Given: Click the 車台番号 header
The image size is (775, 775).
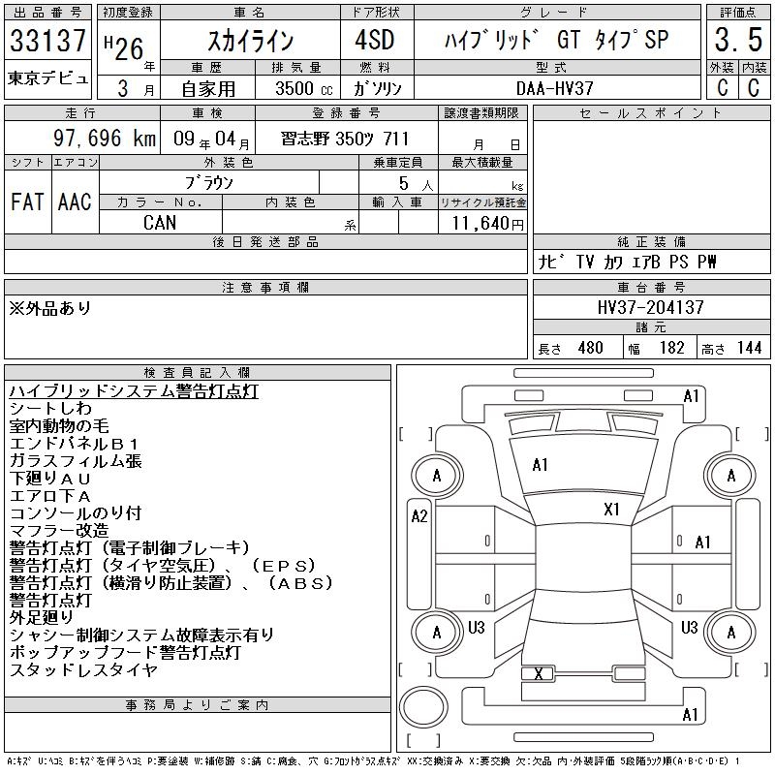Looking at the screenshot, I should pos(651,287).
